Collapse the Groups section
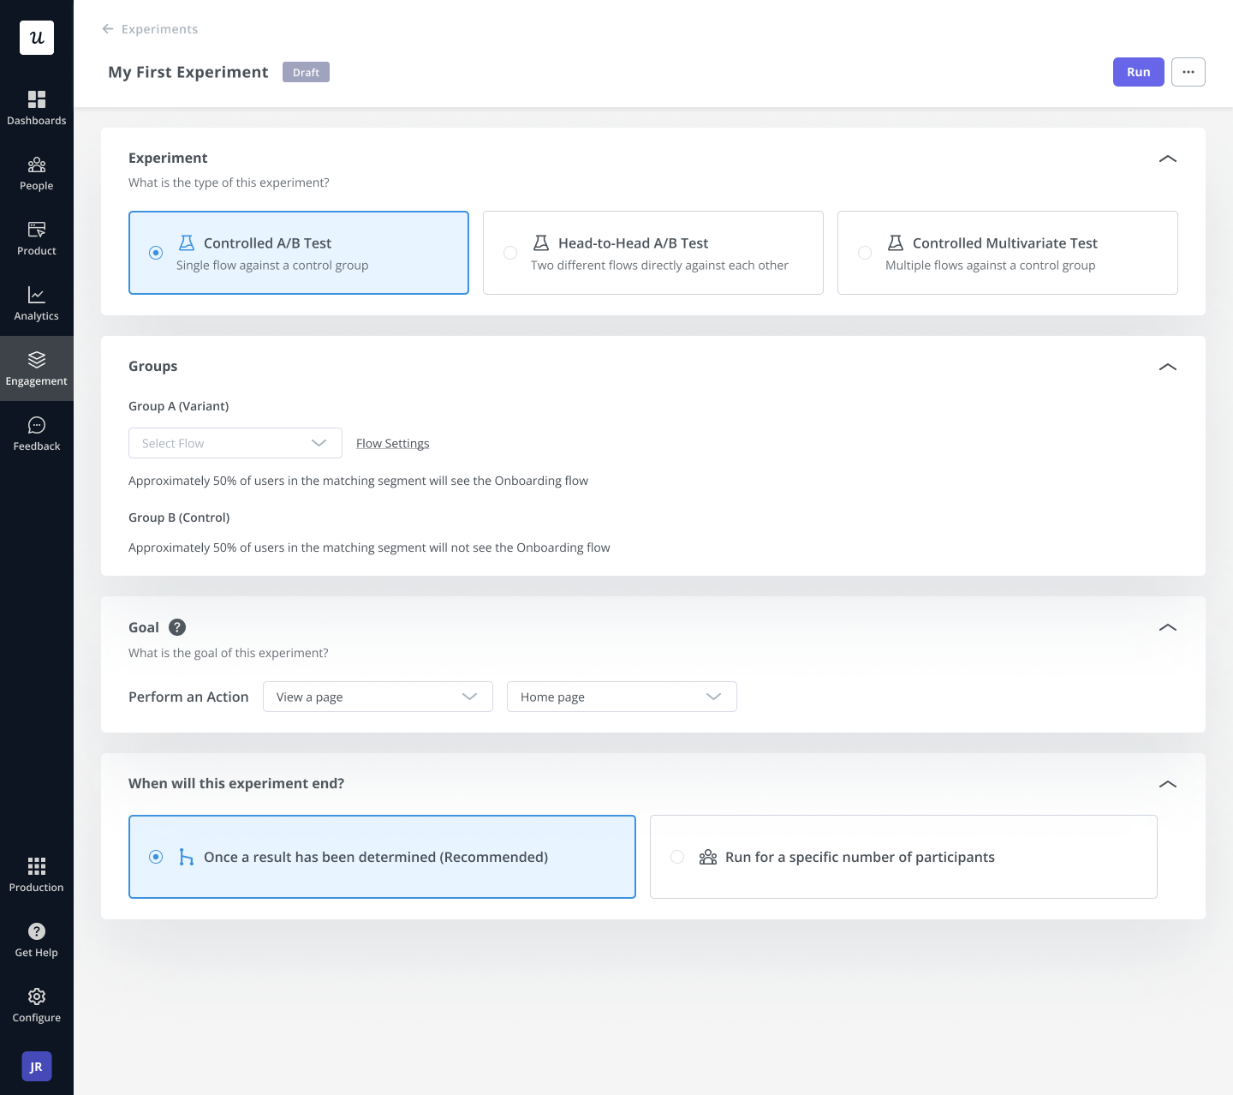This screenshot has width=1233, height=1095. 1168,367
